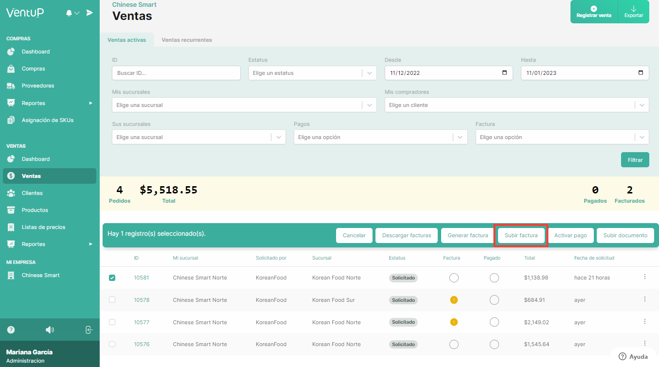Click the Buscar ID search field

pyautogui.click(x=176, y=73)
